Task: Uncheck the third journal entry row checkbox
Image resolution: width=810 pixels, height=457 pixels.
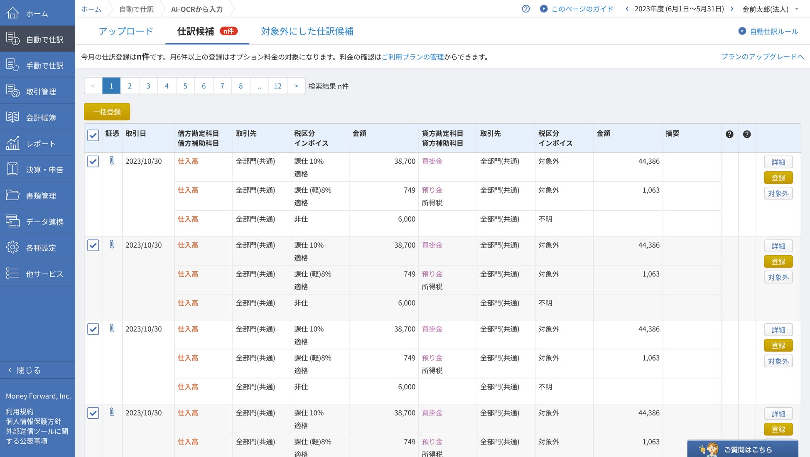Action: tap(93, 329)
